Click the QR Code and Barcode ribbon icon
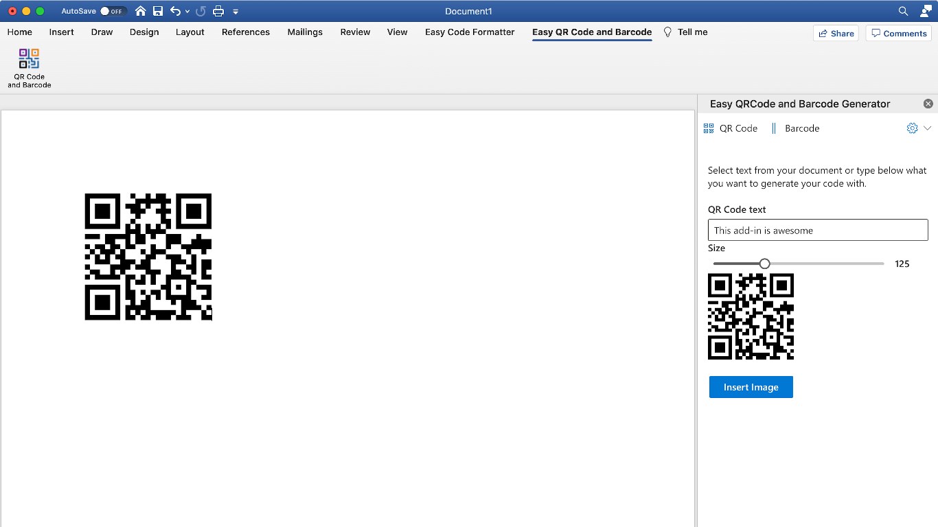This screenshot has height=527, width=938. [30, 68]
